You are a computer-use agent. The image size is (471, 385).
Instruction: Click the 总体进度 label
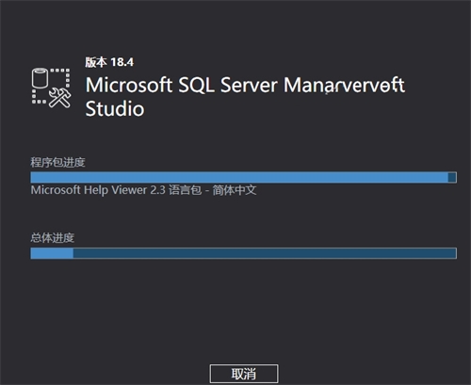point(53,238)
